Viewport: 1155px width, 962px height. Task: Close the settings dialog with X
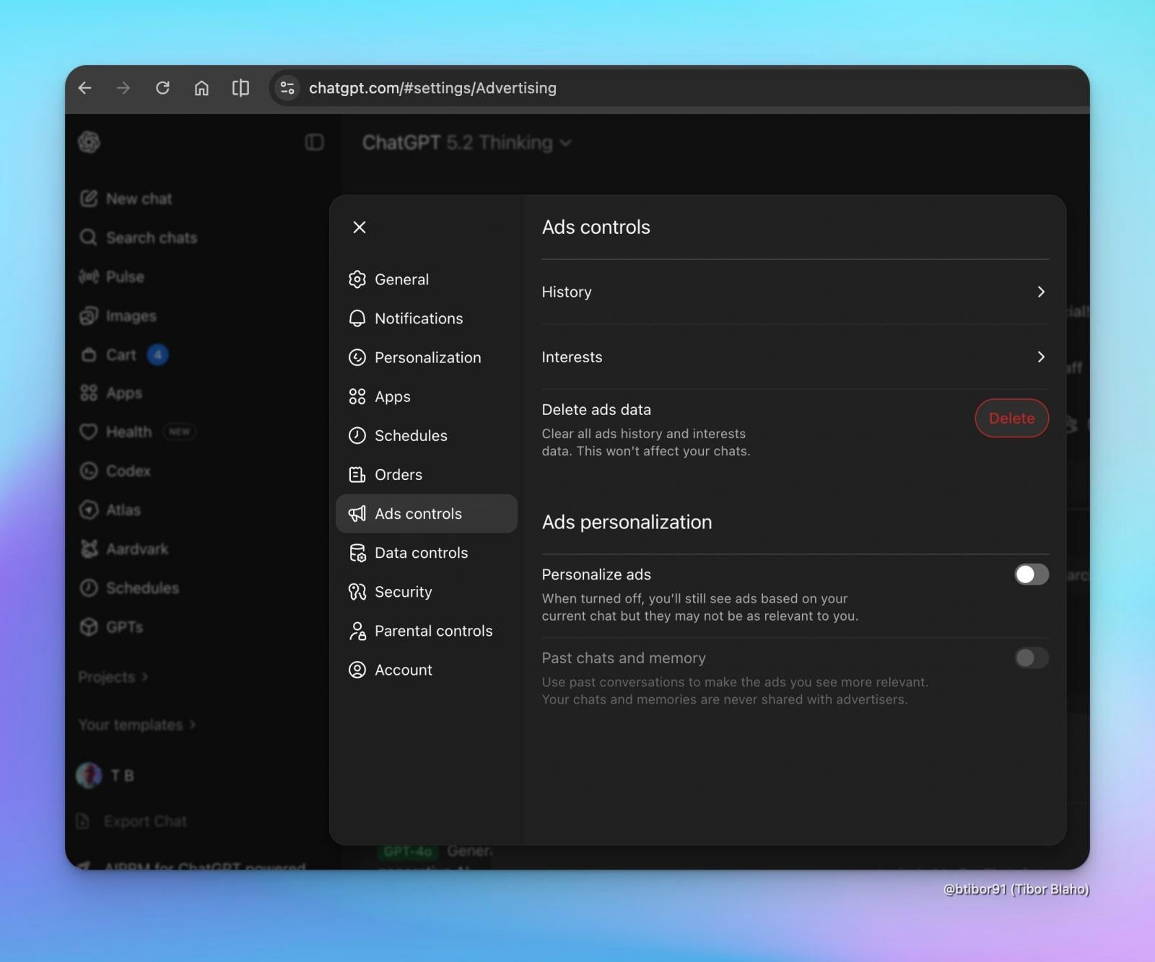[x=359, y=227]
